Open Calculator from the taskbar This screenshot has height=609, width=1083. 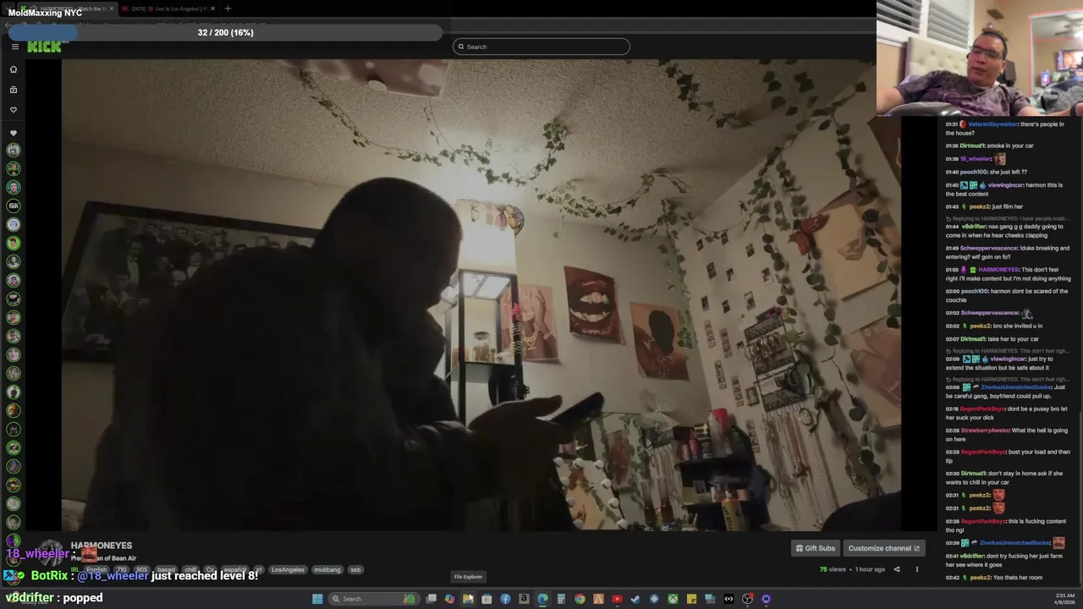tap(561, 599)
